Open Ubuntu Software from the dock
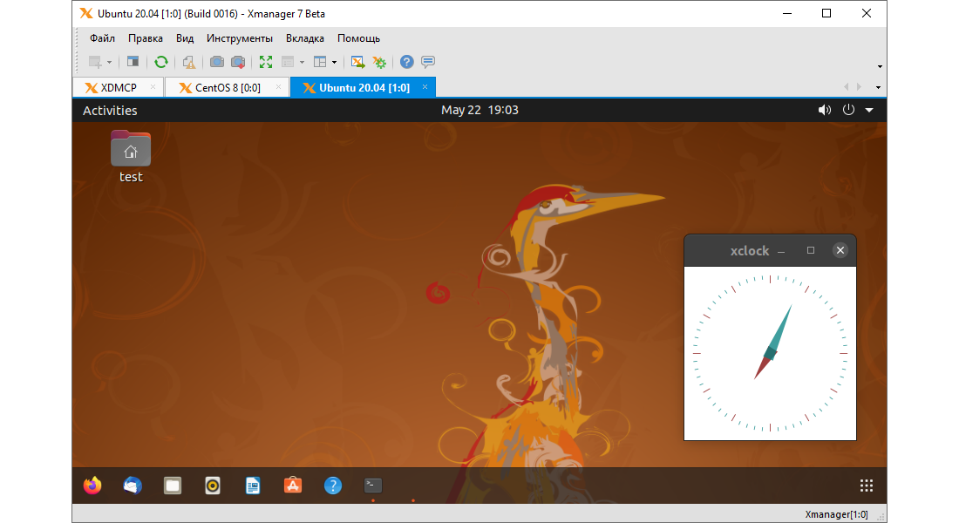This screenshot has height=523, width=959. 293,486
